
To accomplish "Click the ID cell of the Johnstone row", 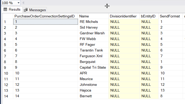I will click(x=45, y=84).
